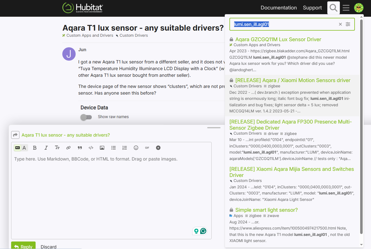Open the hamburger menu icon

coord(346,8)
